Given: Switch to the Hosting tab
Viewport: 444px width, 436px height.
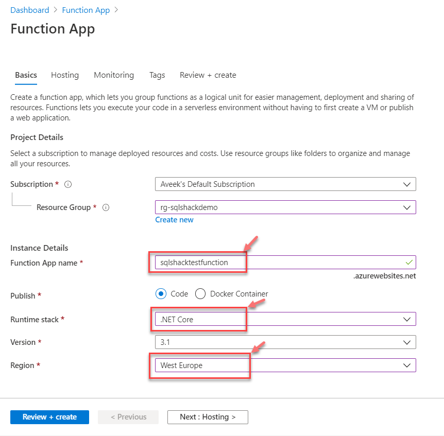Looking at the screenshot, I should (65, 75).
